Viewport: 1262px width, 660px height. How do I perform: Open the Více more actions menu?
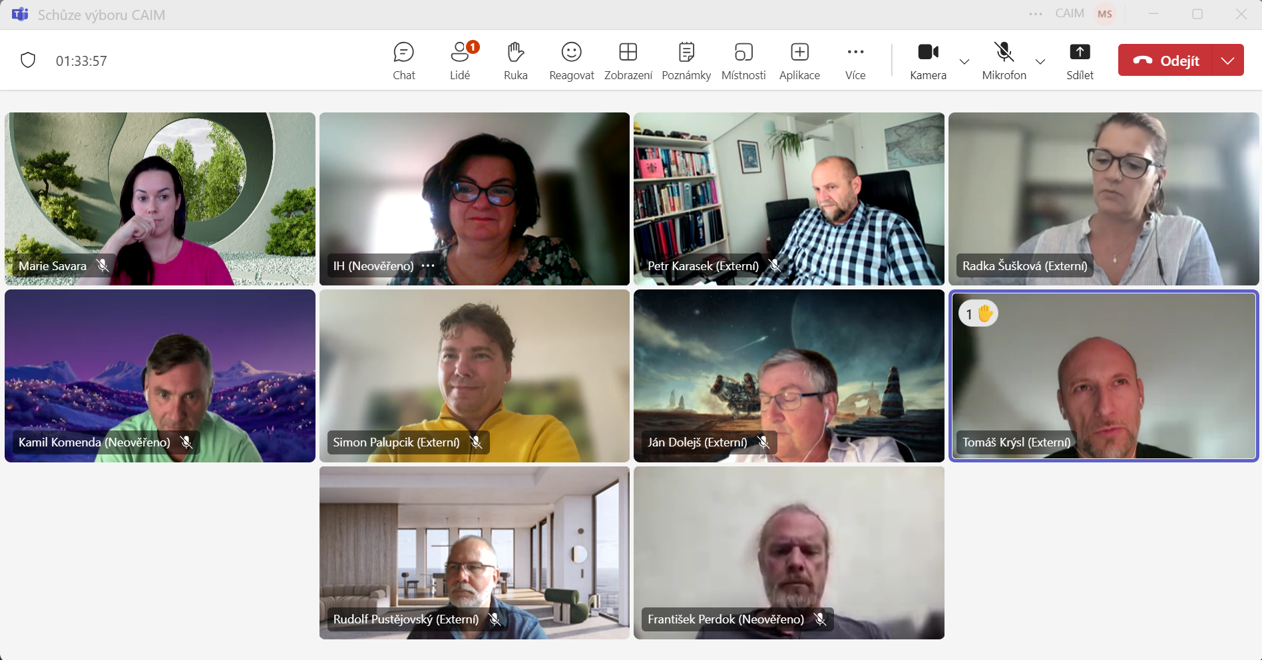[x=855, y=61]
